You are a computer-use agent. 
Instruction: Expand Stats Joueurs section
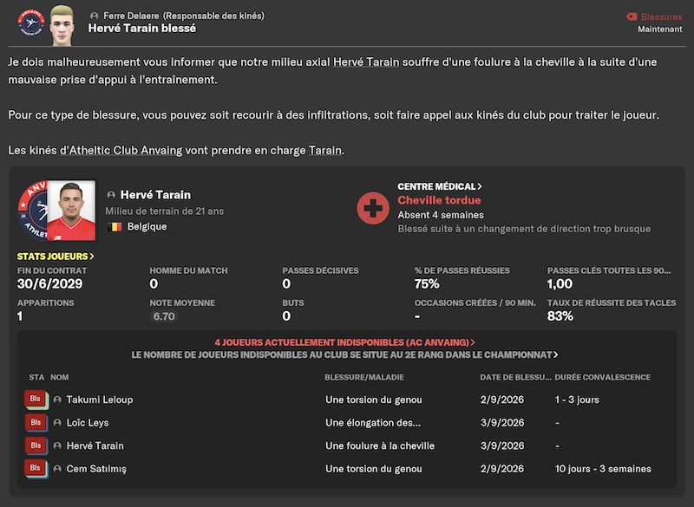point(56,257)
